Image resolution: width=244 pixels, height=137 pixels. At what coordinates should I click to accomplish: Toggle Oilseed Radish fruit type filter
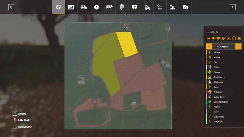[224, 102]
